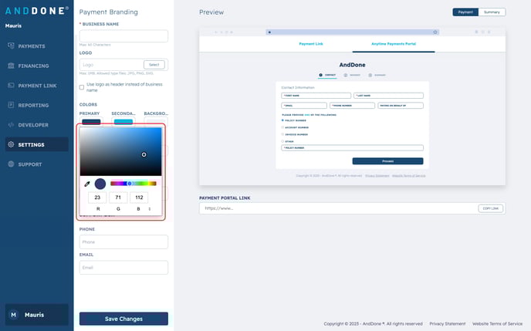The height and width of the screenshot is (331, 531).
Task: Open the Secondary color swatch picker
Action: click(x=123, y=121)
